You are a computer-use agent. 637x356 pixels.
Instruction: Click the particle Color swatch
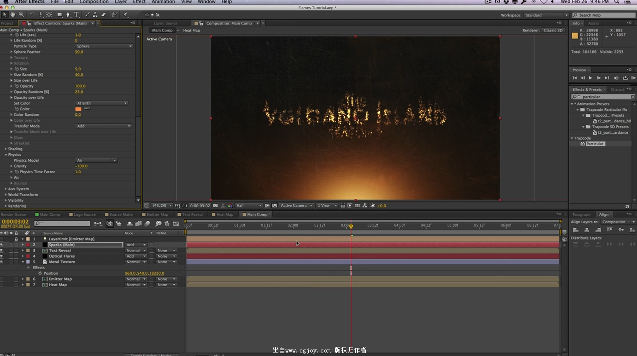click(x=78, y=109)
